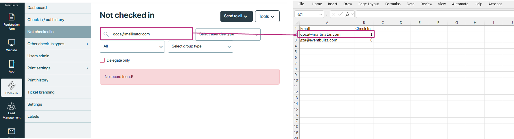Expand the Excel Name Box dropdown arrow
The height and width of the screenshot is (139, 514).
point(320,14)
